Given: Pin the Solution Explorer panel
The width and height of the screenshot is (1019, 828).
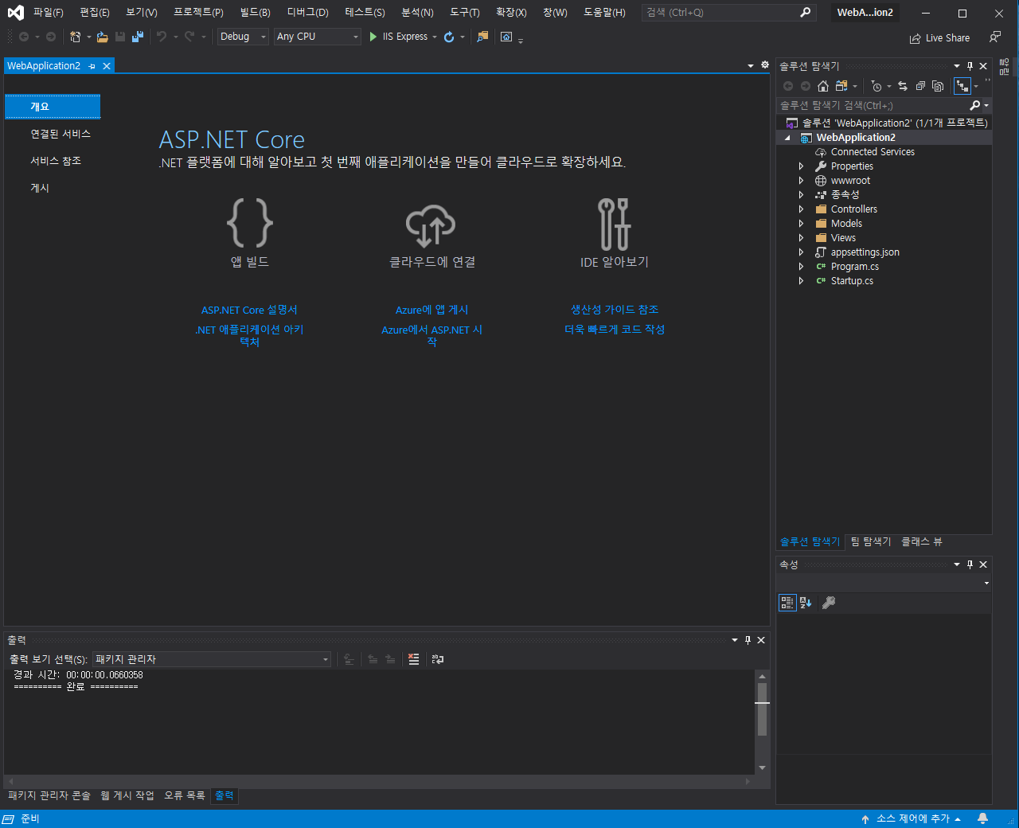Looking at the screenshot, I should [x=970, y=66].
